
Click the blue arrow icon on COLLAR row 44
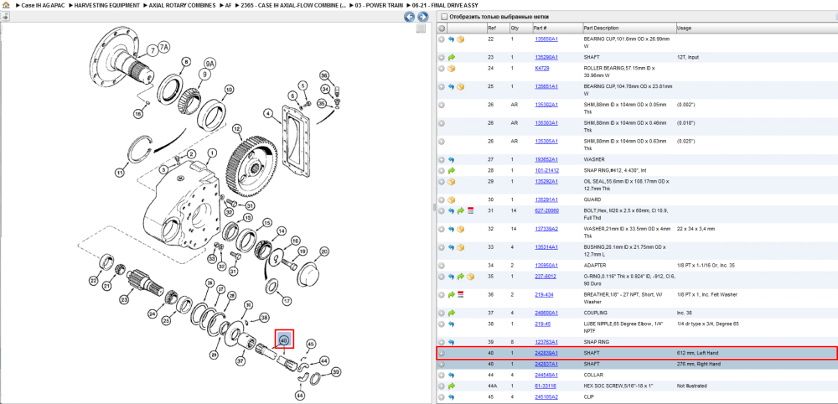coord(451,376)
